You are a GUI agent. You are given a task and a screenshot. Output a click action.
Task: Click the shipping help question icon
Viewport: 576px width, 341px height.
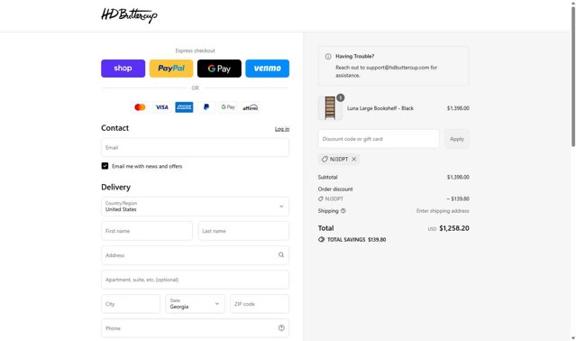tap(343, 211)
